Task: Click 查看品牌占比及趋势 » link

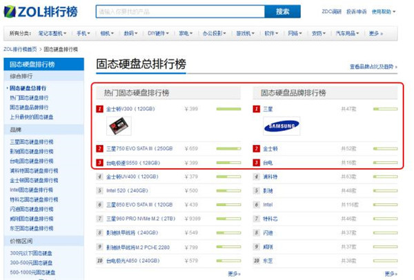Action: click(x=373, y=67)
